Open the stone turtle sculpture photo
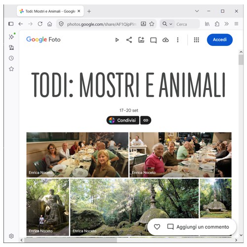 pos(216,198)
